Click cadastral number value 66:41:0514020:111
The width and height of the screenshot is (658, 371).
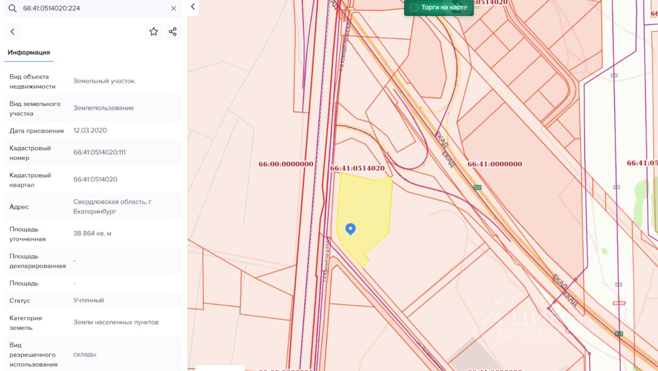(x=100, y=153)
